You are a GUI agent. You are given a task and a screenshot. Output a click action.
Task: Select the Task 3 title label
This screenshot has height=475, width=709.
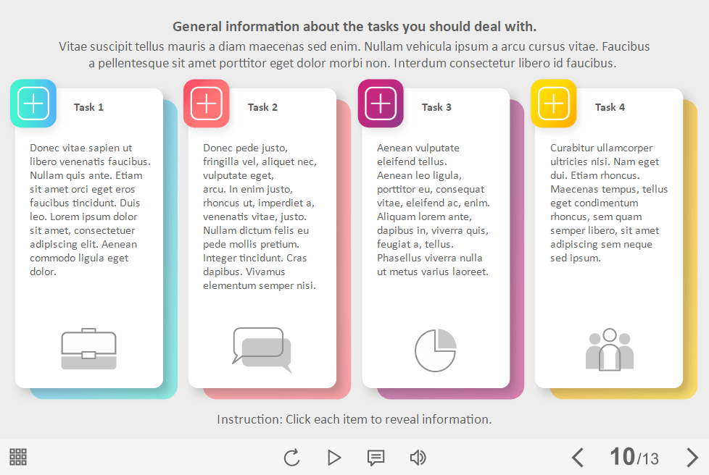click(x=436, y=107)
